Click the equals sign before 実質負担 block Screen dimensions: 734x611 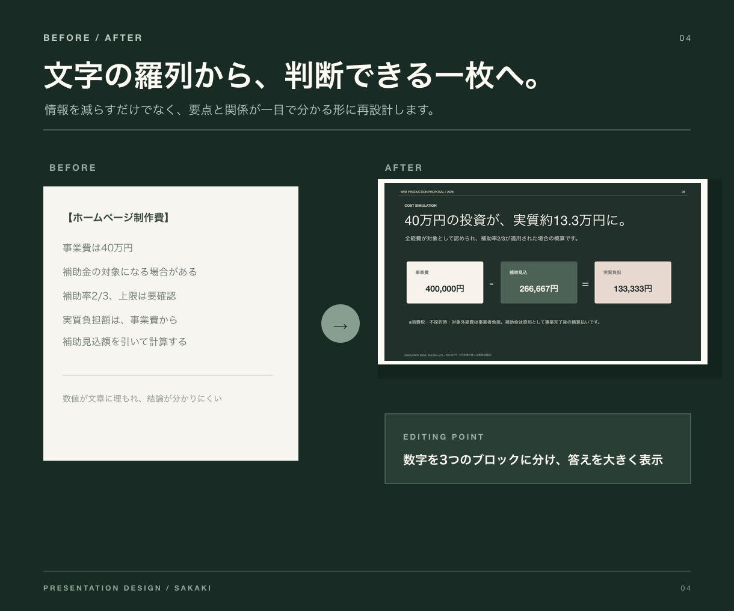pyautogui.click(x=585, y=284)
